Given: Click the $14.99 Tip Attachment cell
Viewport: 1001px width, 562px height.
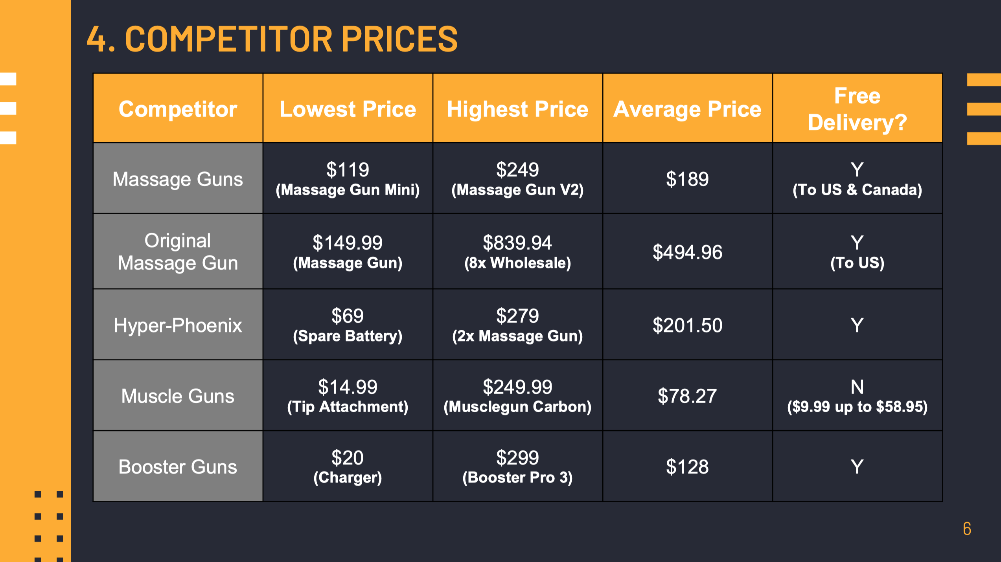Looking at the screenshot, I should coord(348,395).
